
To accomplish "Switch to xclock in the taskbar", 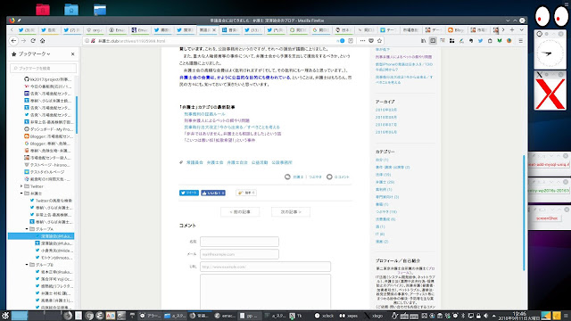I will point(324,316).
